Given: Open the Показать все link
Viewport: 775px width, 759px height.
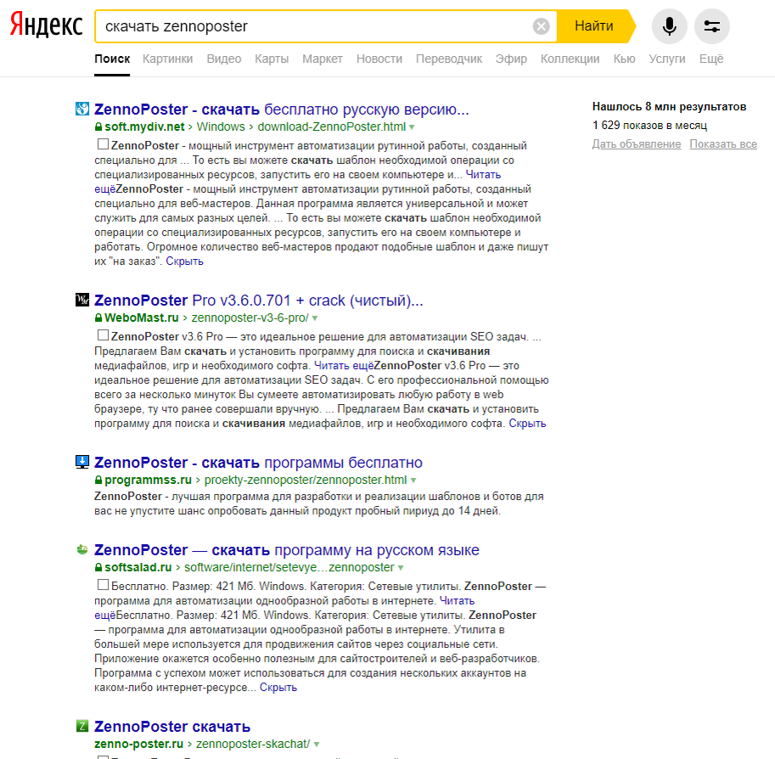Looking at the screenshot, I should (x=723, y=144).
